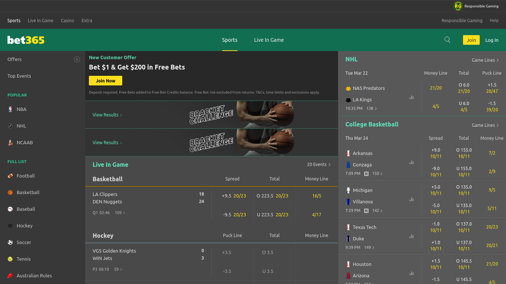Image resolution: width=506 pixels, height=284 pixels.
Task: Select Sports in the top utility bar
Action: click(14, 21)
